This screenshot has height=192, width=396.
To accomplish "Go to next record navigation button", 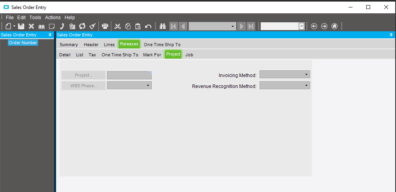I will (x=242, y=26).
